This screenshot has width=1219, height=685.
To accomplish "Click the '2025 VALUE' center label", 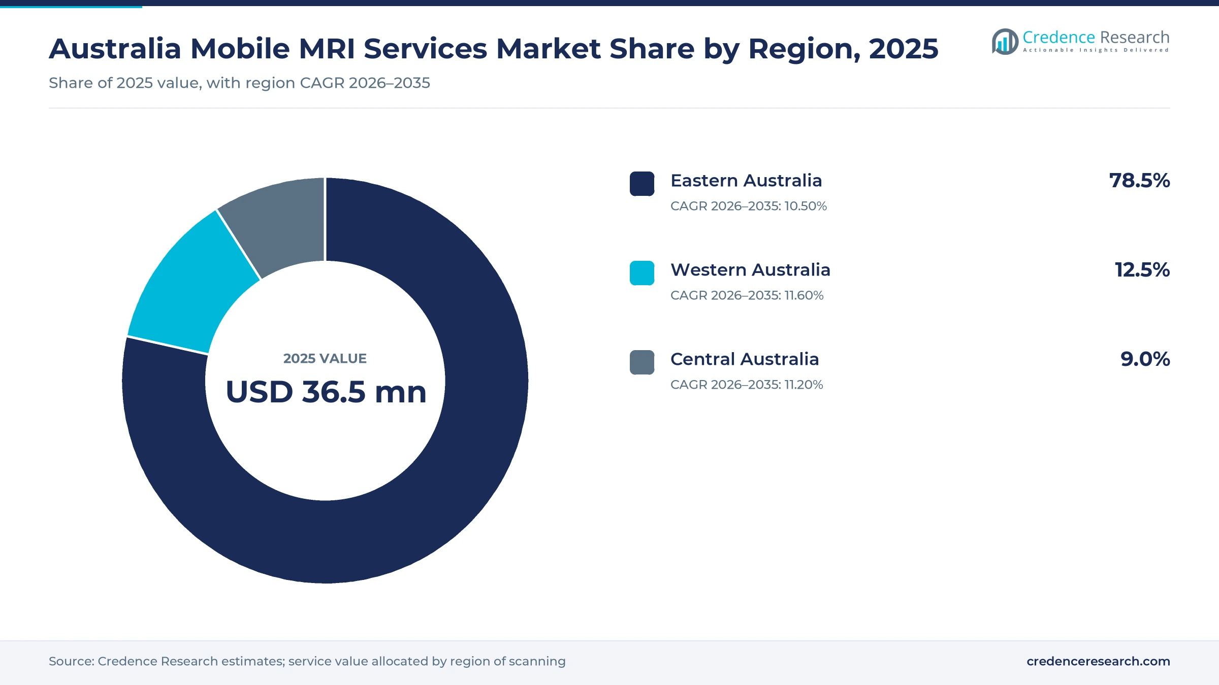I will pos(325,359).
